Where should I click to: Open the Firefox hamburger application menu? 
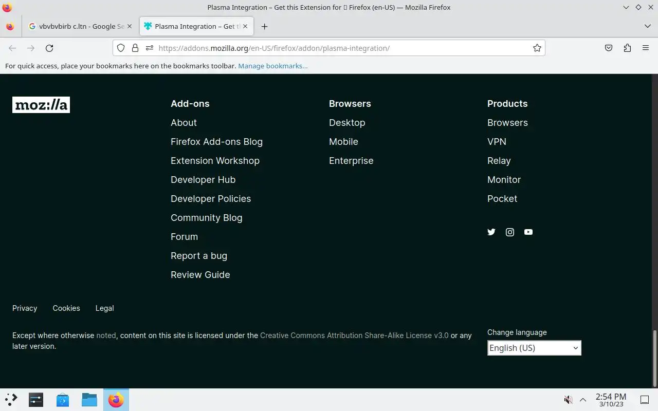coord(646,48)
